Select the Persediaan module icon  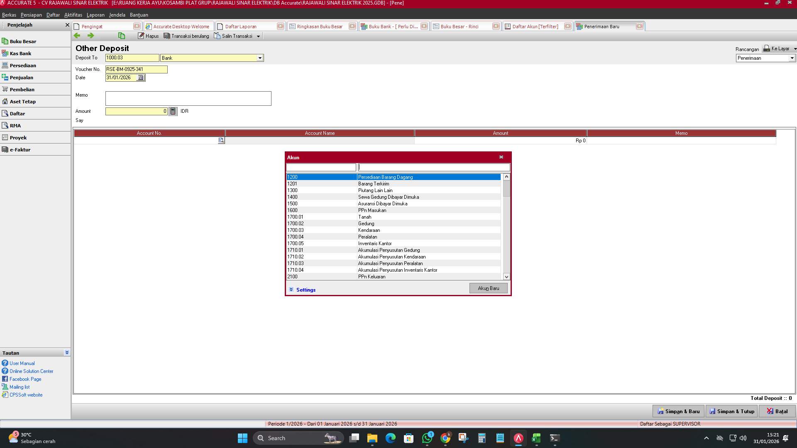tap(23, 65)
